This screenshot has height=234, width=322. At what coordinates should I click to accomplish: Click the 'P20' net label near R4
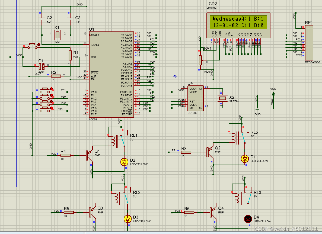[x=54, y=153]
